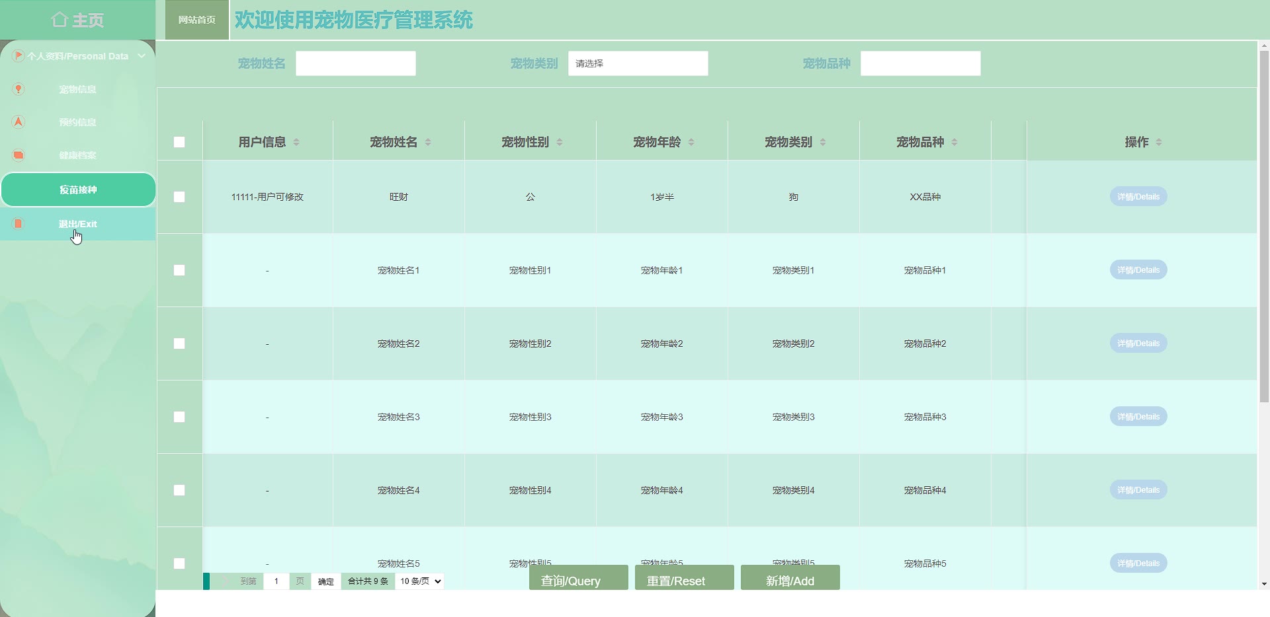Sort by the 宠物年龄 column arrows
The height and width of the screenshot is (617, 1270).
(x=691, y=142)
